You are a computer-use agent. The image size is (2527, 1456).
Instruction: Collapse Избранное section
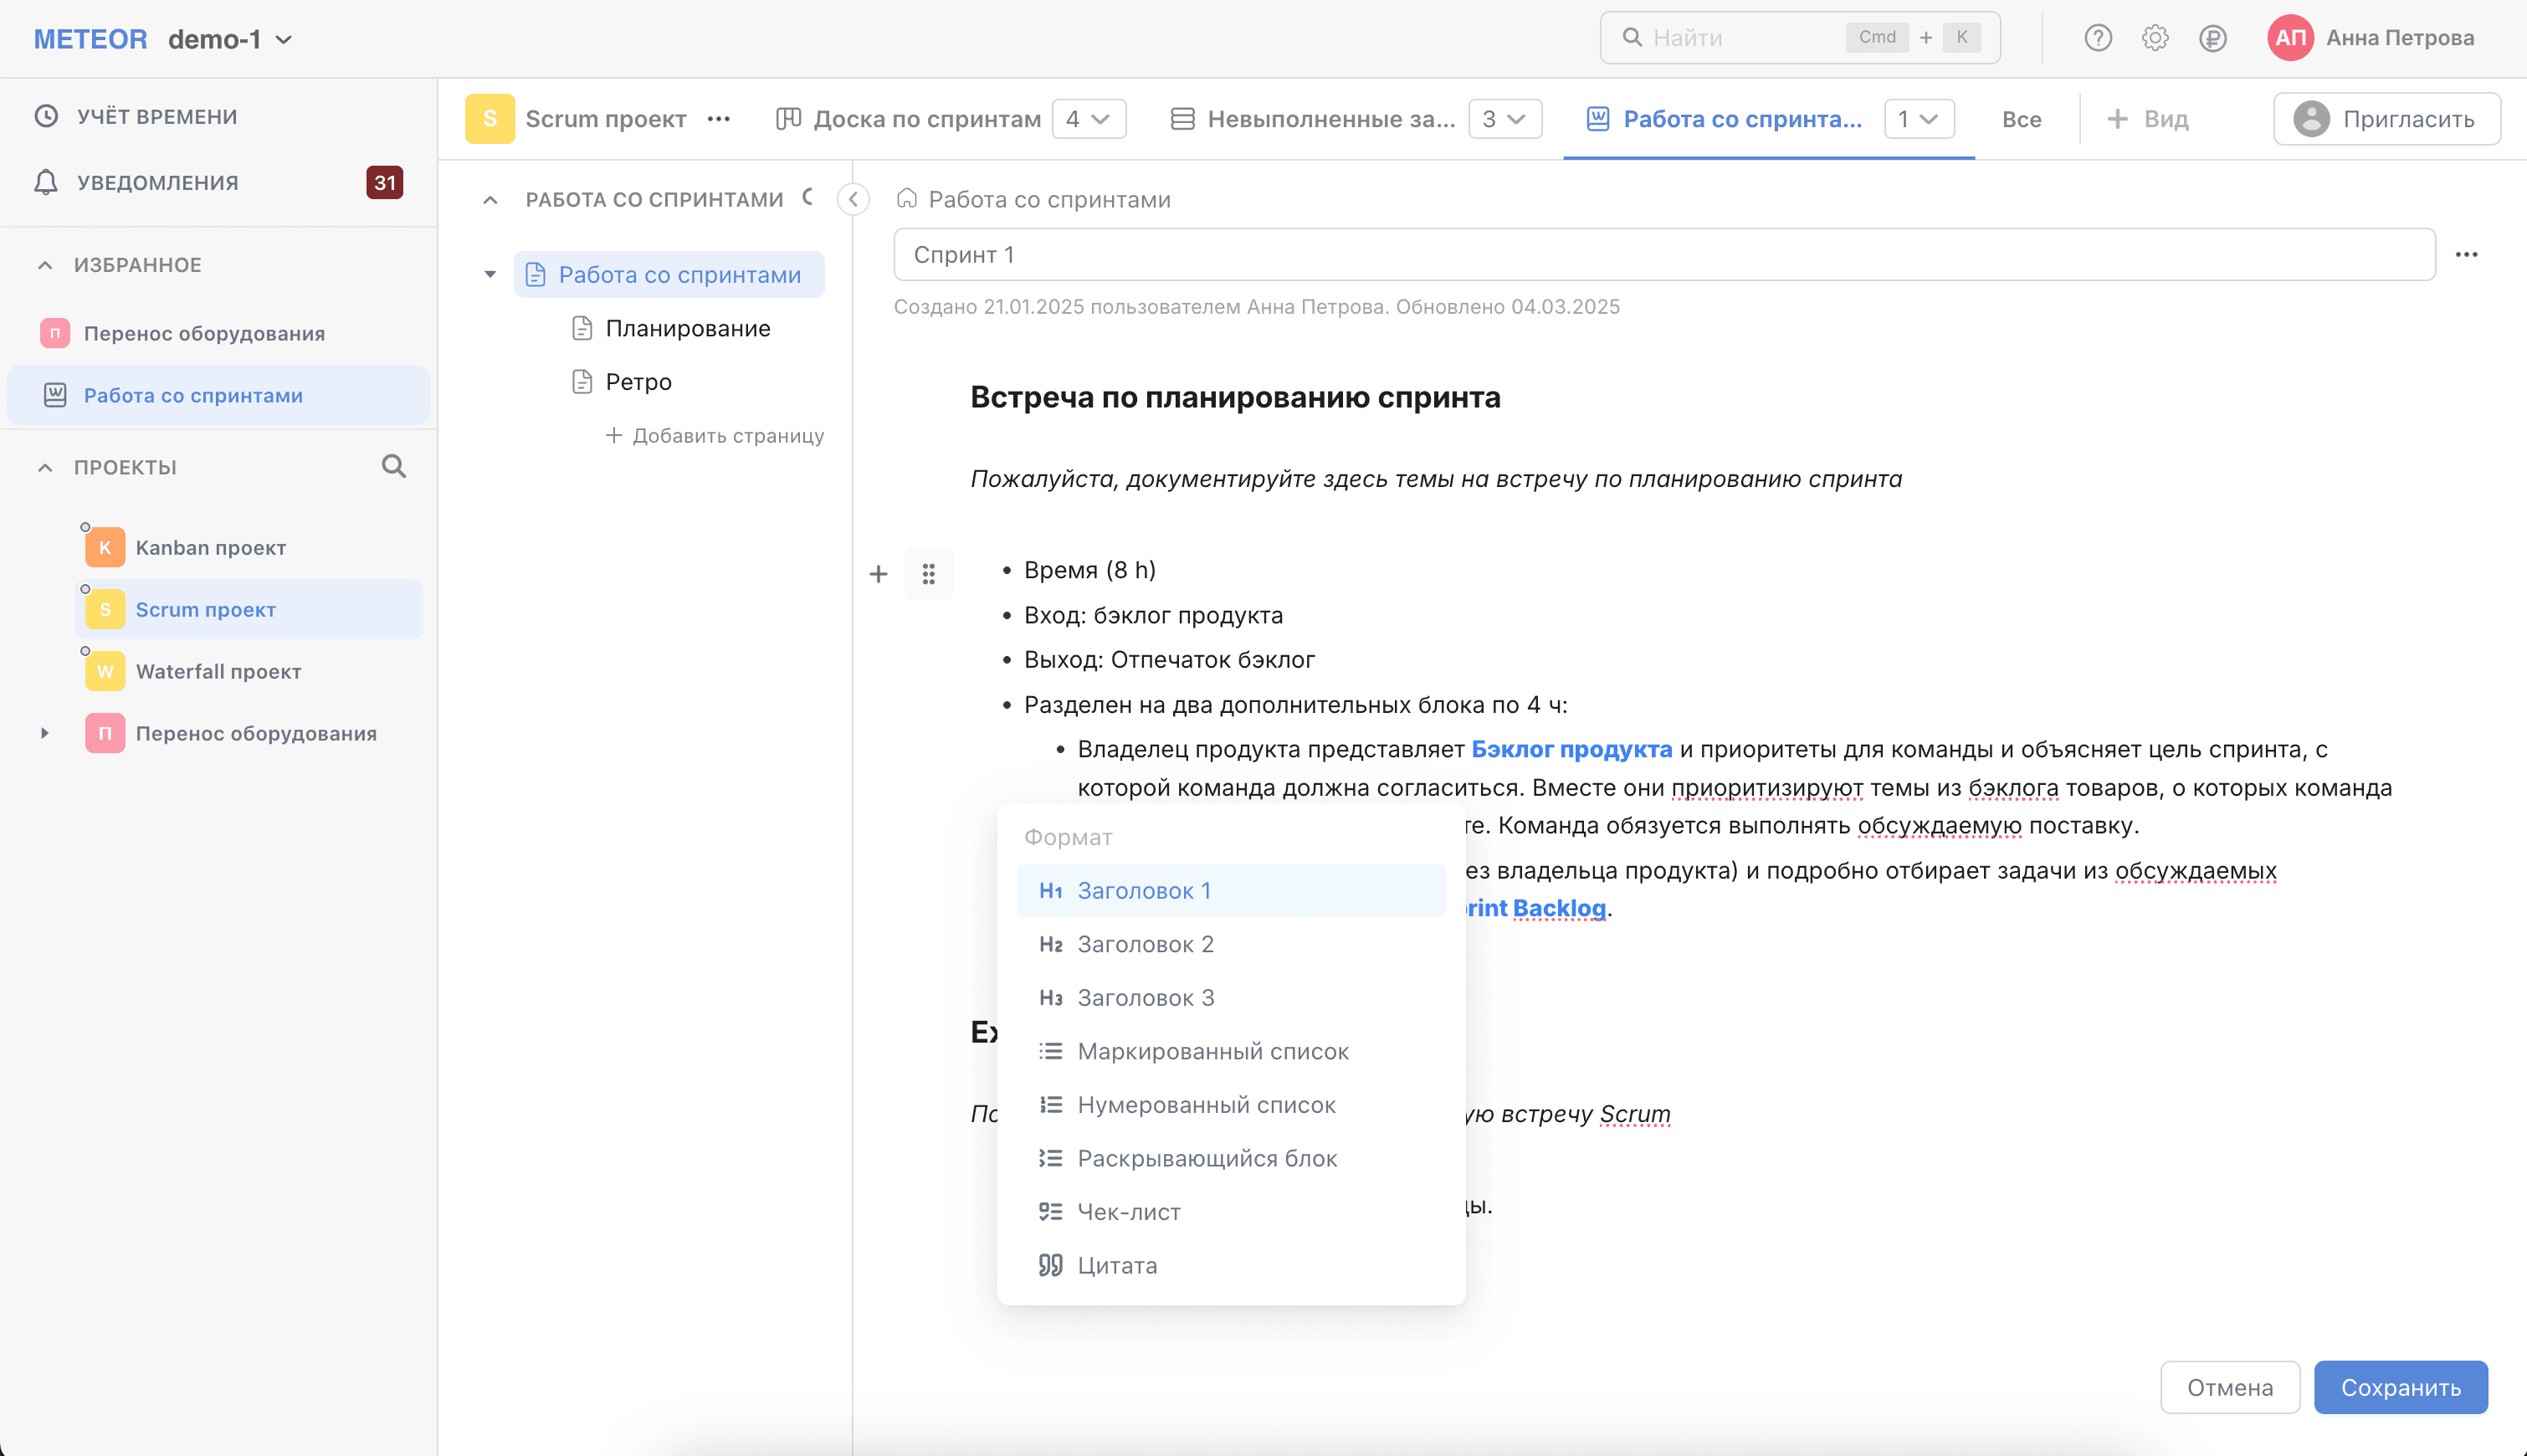tap(45, 265)
